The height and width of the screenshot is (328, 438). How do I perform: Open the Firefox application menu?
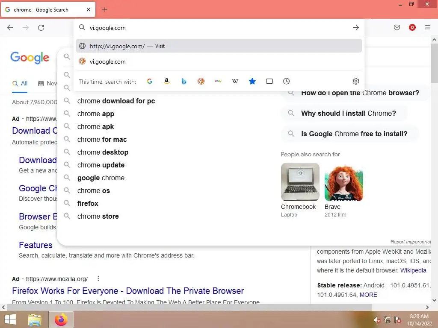427,27
